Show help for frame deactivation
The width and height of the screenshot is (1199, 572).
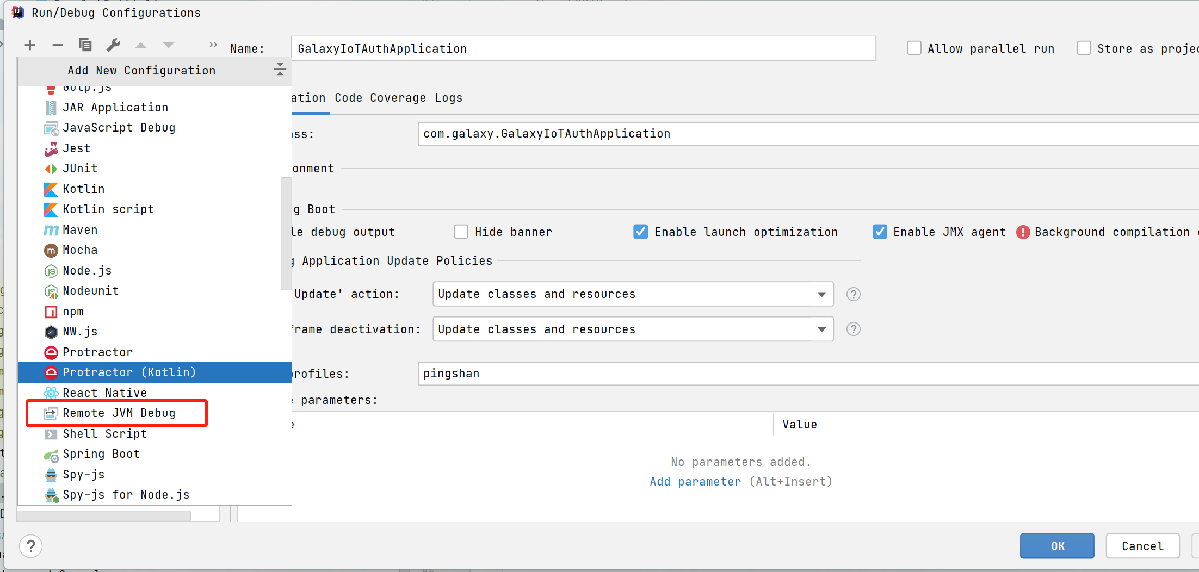tap(854, 329)
